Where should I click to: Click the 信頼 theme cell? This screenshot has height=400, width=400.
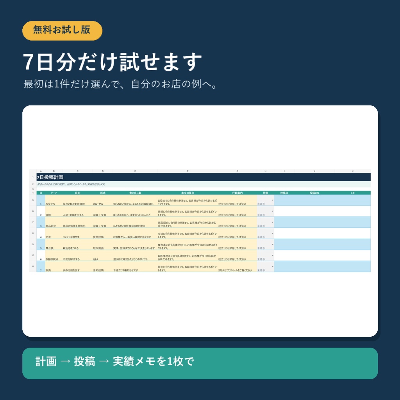click(54, 211)
